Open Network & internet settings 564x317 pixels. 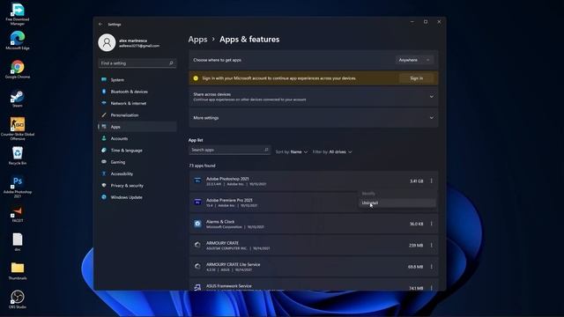click(x=137, y=103)
